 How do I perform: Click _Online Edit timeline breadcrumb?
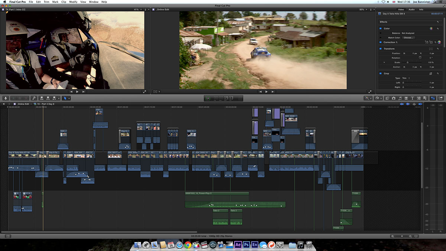[x=23, y=104]
